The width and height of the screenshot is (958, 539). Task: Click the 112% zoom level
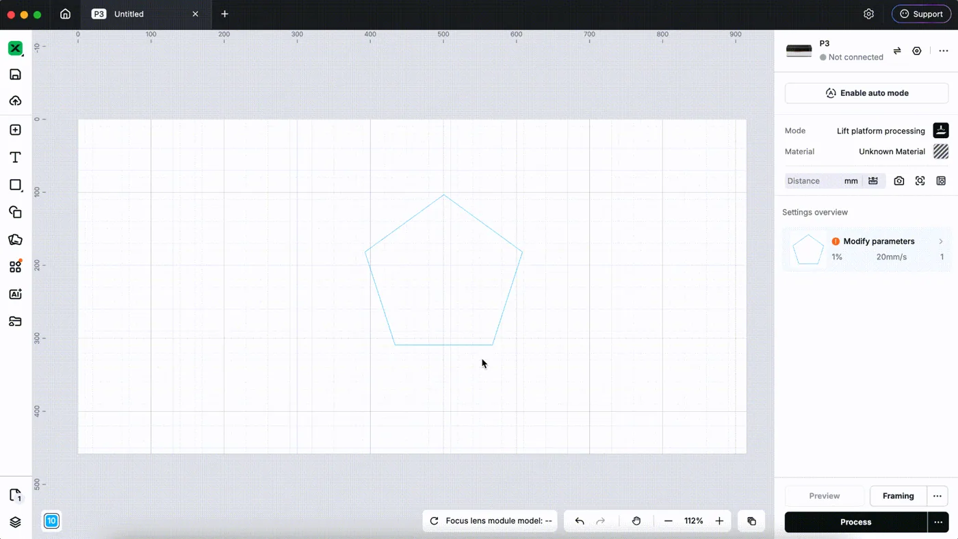tap(694, 521)
